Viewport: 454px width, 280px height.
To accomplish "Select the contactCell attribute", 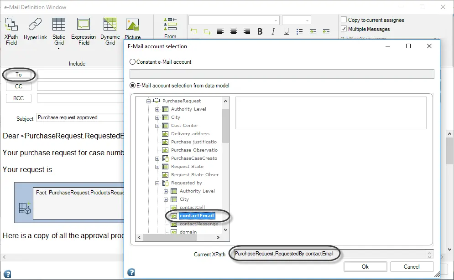I will [192, 207].
